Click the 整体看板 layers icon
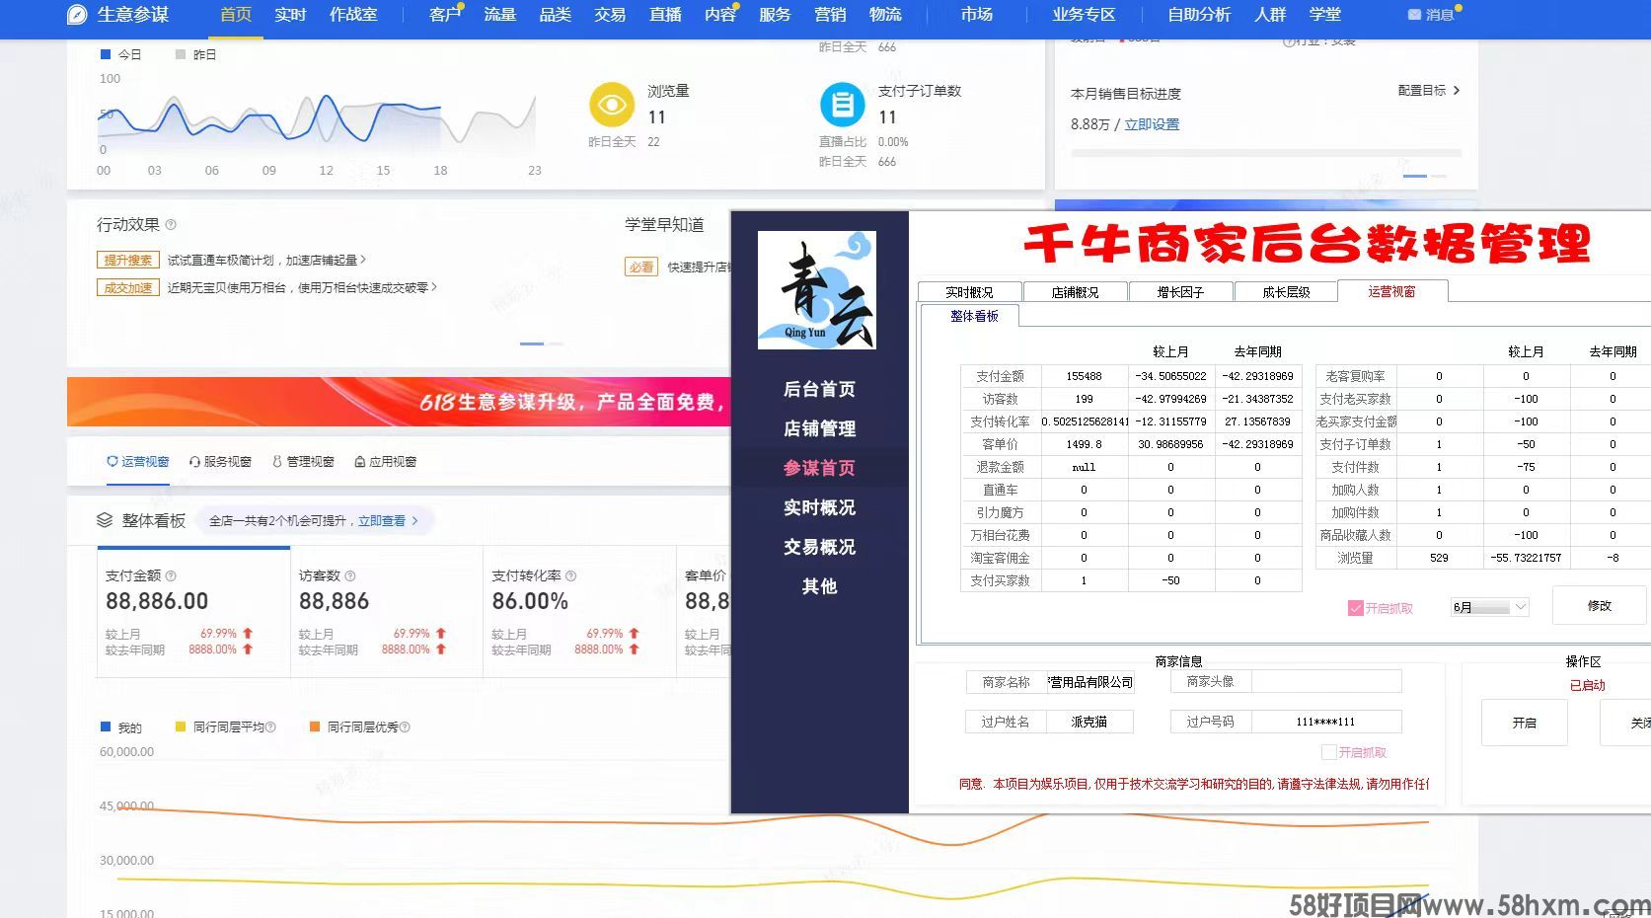This screenshot has width=1651, height=918. click(105, 520)
